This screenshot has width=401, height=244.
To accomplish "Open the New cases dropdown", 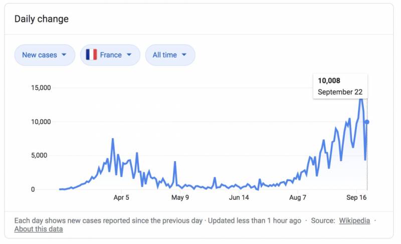I will [x=45, y=55].
